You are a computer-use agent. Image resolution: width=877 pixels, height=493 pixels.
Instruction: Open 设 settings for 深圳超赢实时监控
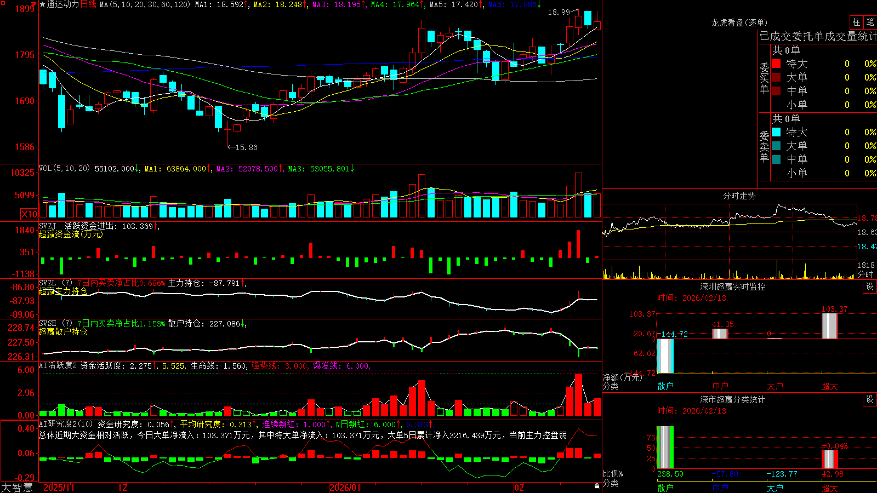(870, 287)
